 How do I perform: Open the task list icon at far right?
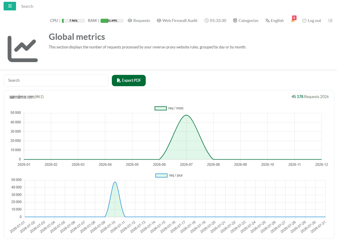coord(330,21)
